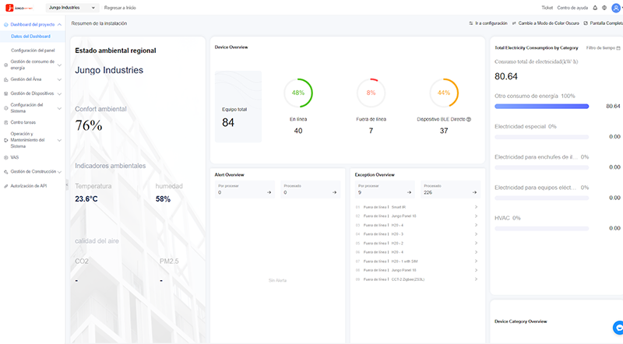
Task: Open the Filtro de tiempo filter
Action: click(x=603, y=48)
